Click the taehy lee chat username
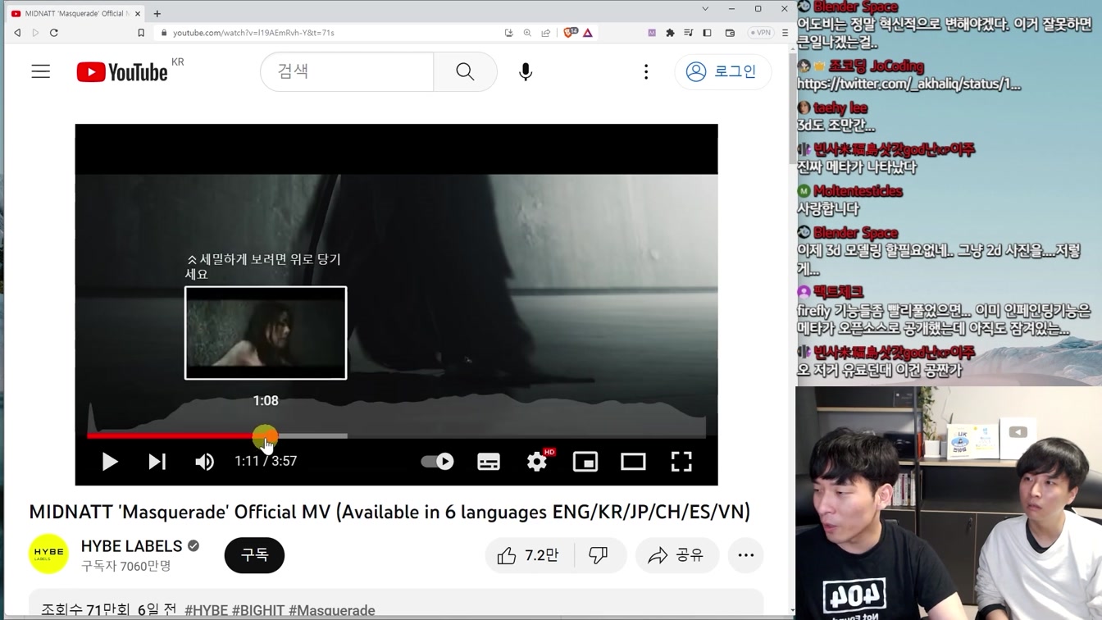Screen dimensions: 1102x620 (x=840, y=108)
